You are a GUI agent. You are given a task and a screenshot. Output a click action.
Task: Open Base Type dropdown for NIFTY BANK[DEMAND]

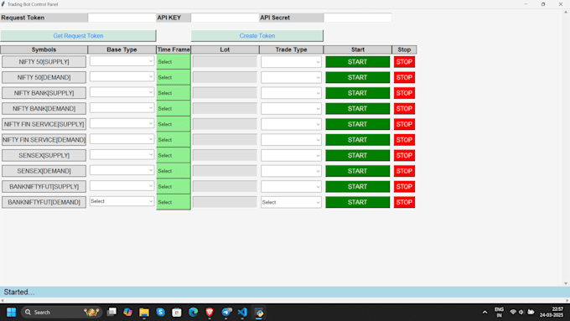click(122, 108)
